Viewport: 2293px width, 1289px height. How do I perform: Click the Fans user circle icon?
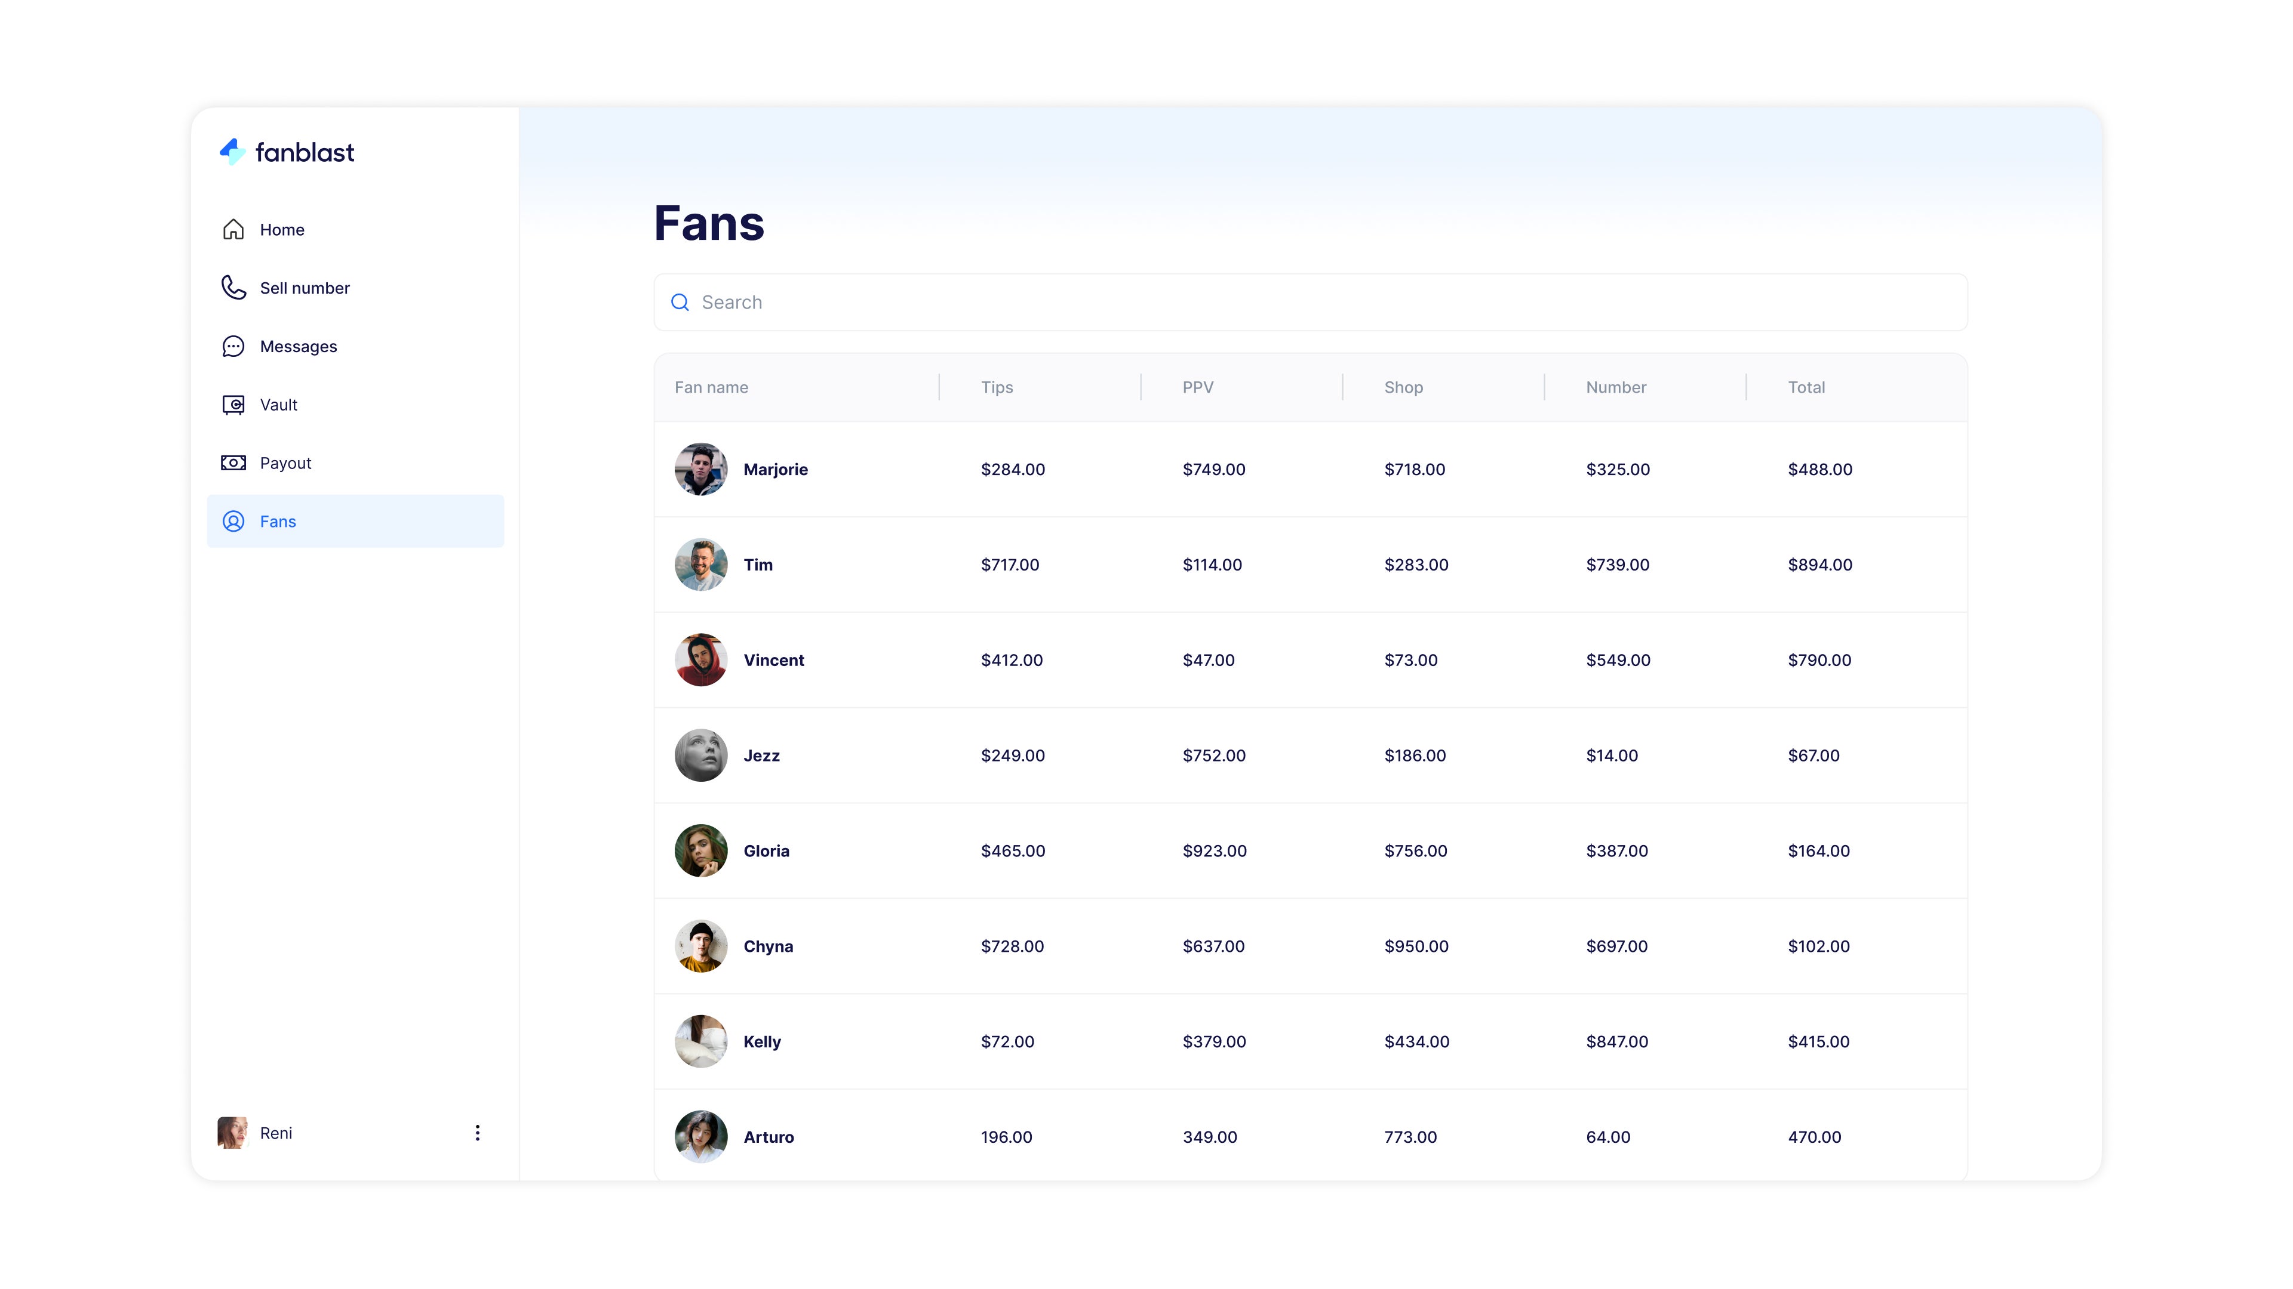click(233, 522)
